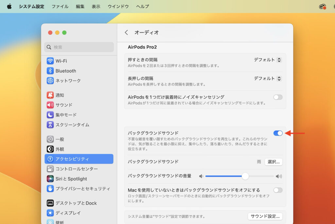Enable Macを使用していないときはバックグラウンドサウンドをオフにする

coord(278,190)
